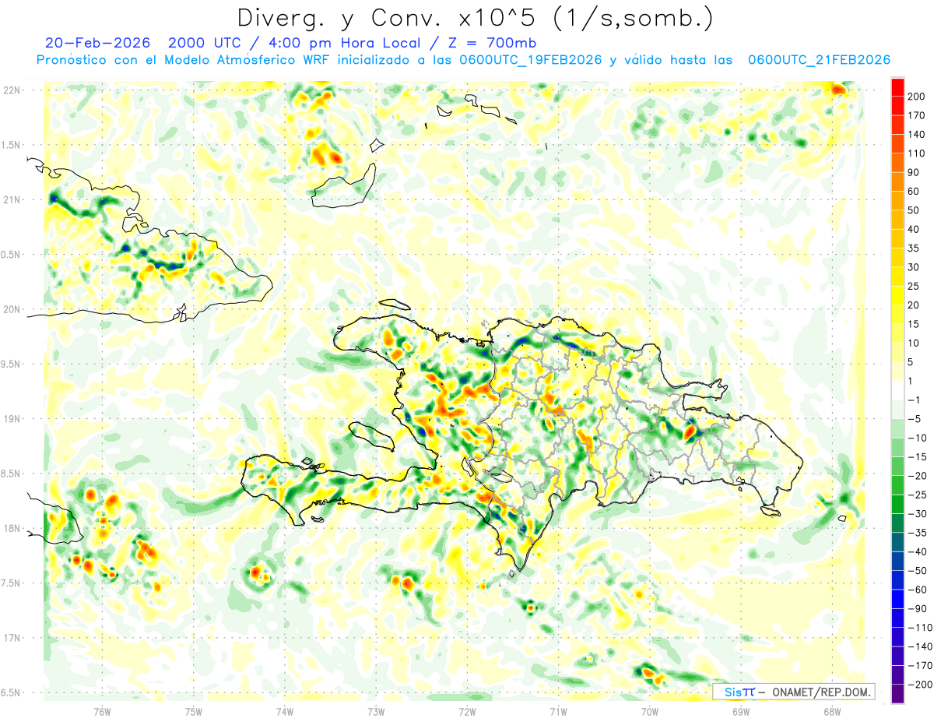
Task: Click the '21N' latitude axis label
Action: [x=11, y=200]
